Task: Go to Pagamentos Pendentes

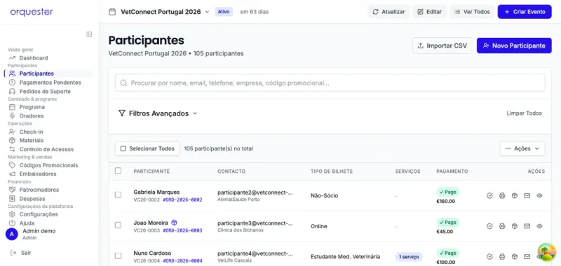Action: click(50, 83)
